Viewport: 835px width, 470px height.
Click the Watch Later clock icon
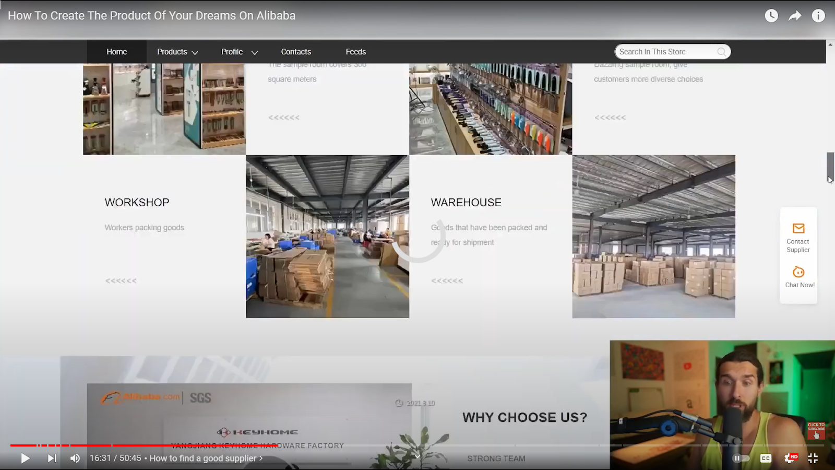tap(771, 16)
